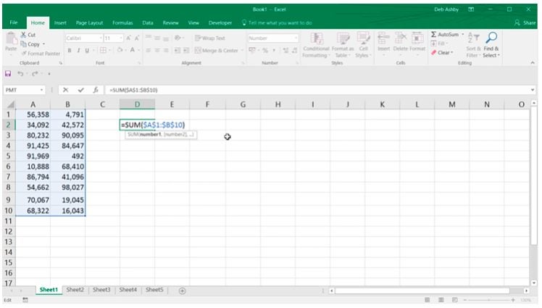Click the Redo arrow
The width and height of the screenshot is (542, 308).
pyautogui.click(x=35, y=74)
